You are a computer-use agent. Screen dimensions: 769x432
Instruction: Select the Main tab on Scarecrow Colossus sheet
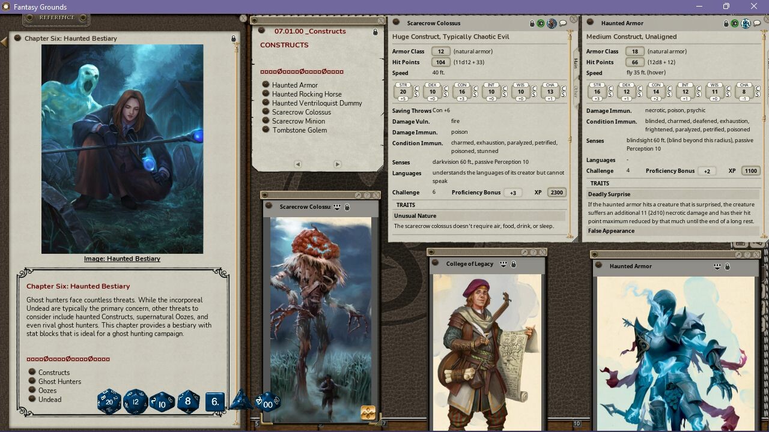[x=575, y=64]
